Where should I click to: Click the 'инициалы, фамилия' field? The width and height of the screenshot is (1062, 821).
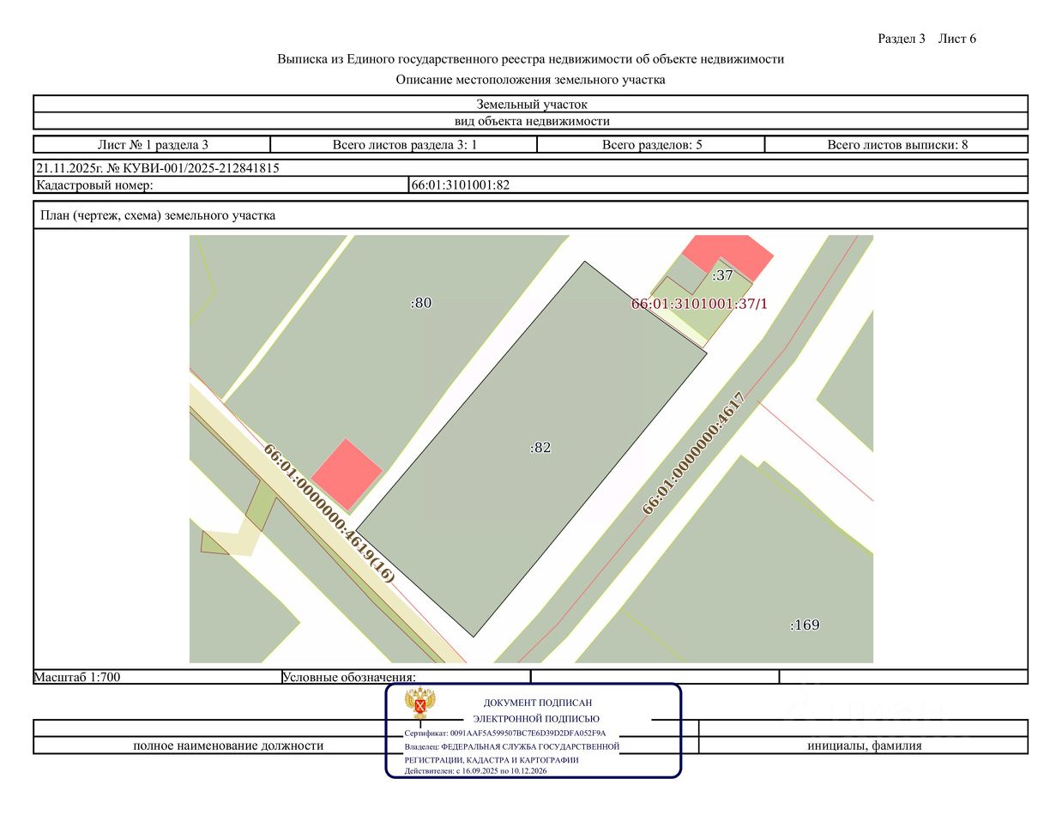click(864, 746)
